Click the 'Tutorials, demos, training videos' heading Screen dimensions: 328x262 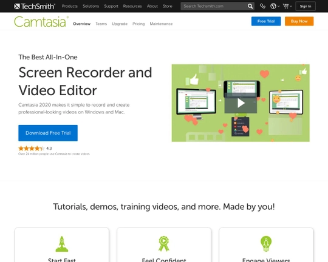164,207
